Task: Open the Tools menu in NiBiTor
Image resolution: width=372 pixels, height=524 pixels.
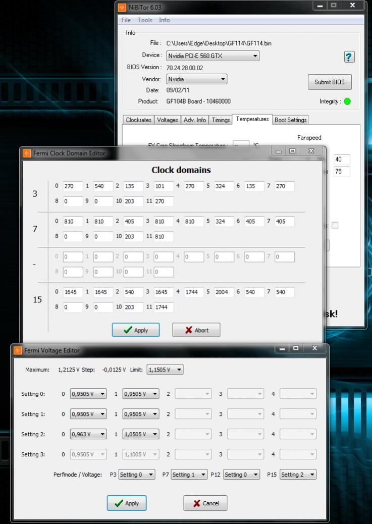Action: 145,20
